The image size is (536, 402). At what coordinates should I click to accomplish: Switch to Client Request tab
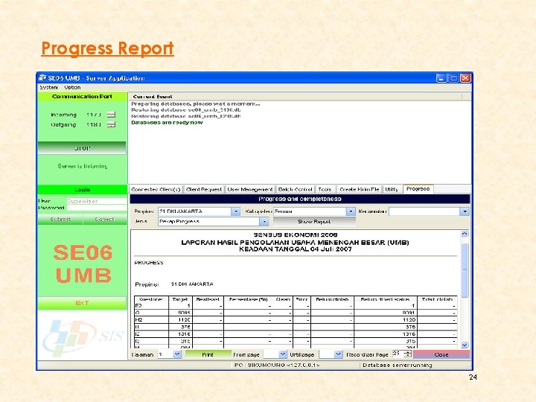coord(204,189)
